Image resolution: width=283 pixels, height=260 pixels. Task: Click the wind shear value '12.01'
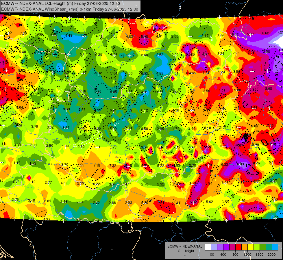tap(272, 144)
